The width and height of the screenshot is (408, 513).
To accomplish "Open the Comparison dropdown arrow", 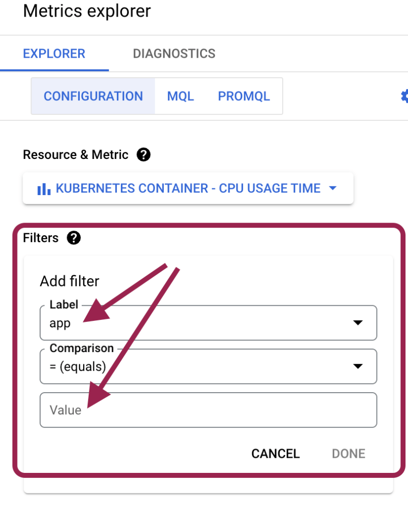I will point(358,366).
